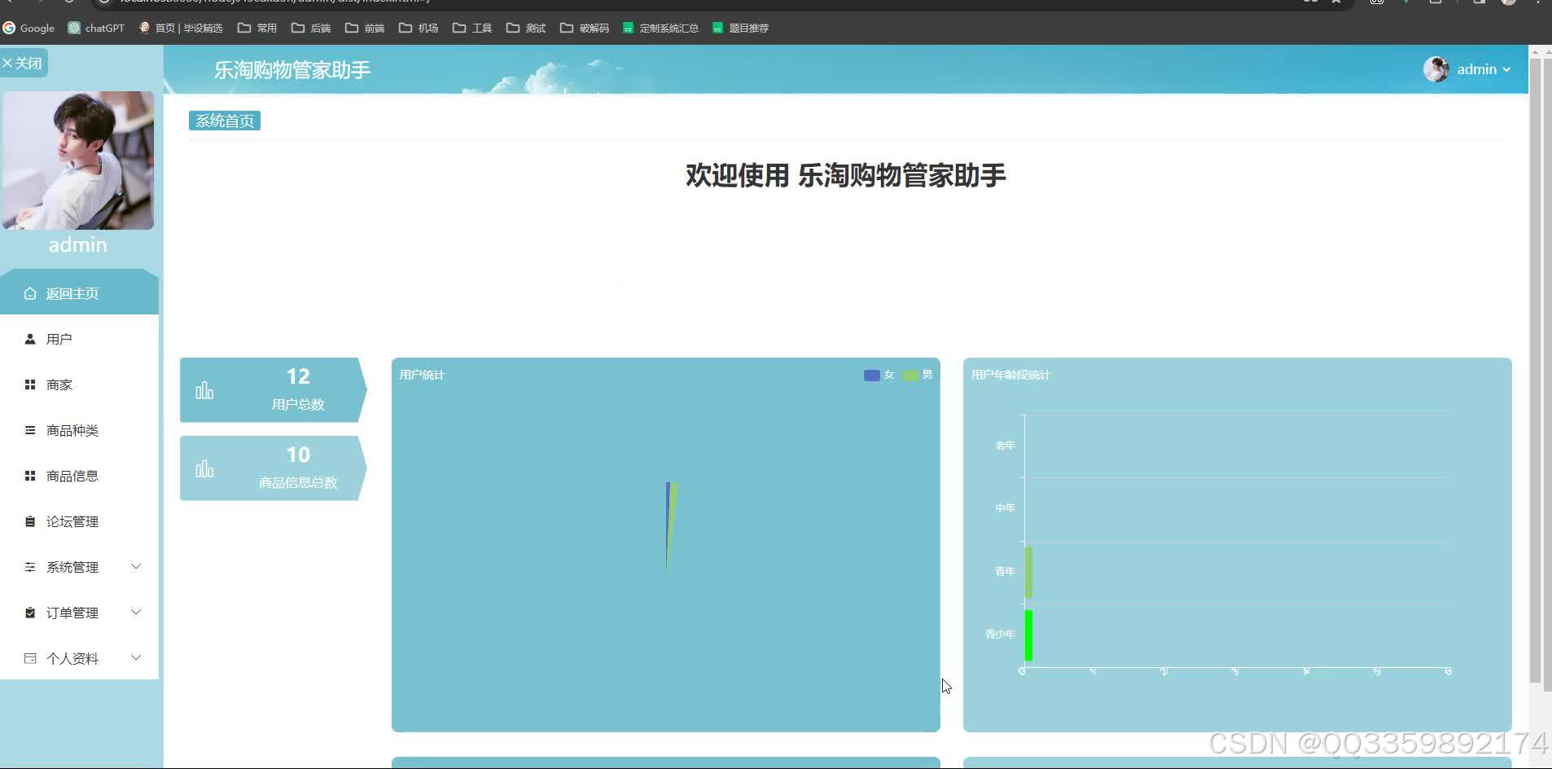The width and height of the screenshot is (1552, 769).
Task: Click the large admin profile photo
Action: point(78,160)
